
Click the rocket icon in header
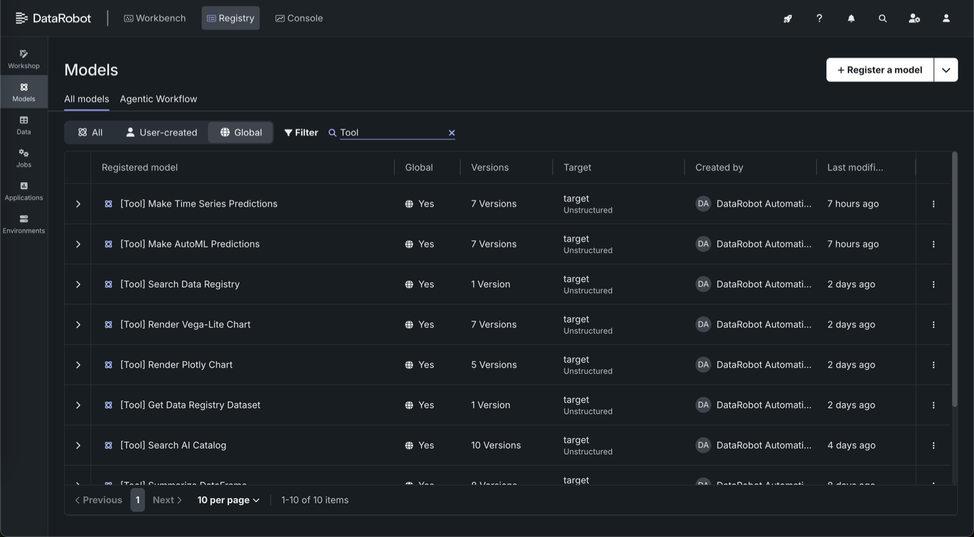787,19
